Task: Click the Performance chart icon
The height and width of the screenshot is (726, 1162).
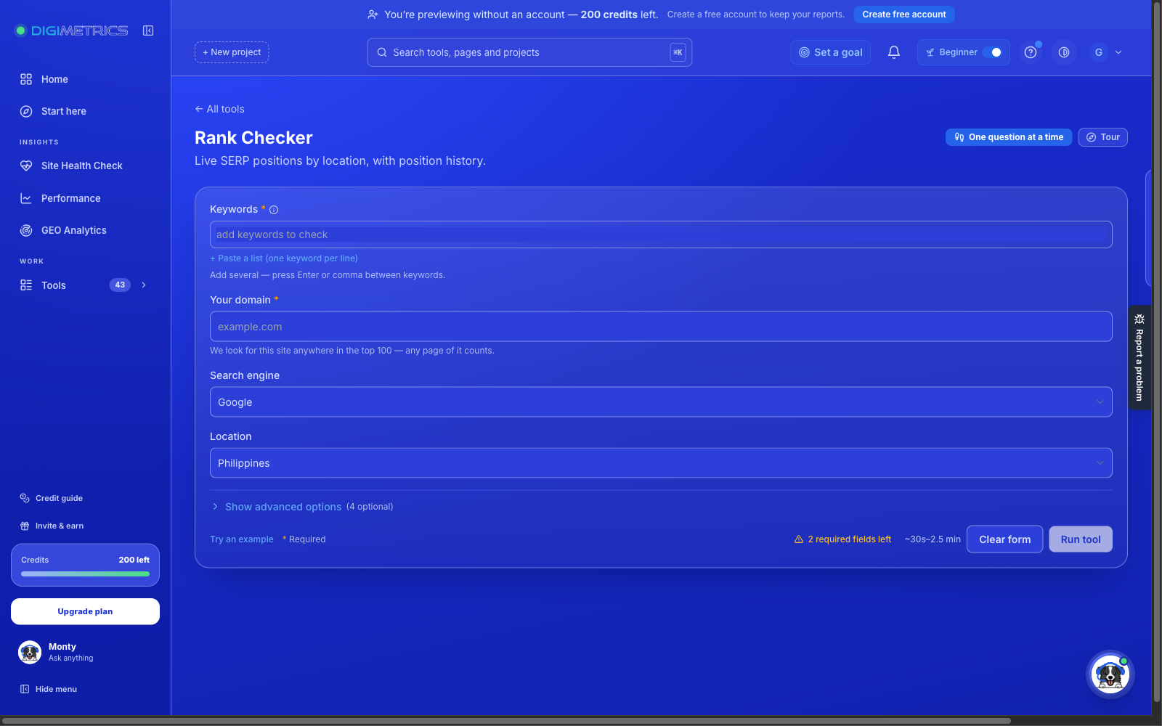Action: point(26,198)
